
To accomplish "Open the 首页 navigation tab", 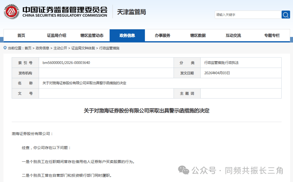I will [x=21, y=35].
